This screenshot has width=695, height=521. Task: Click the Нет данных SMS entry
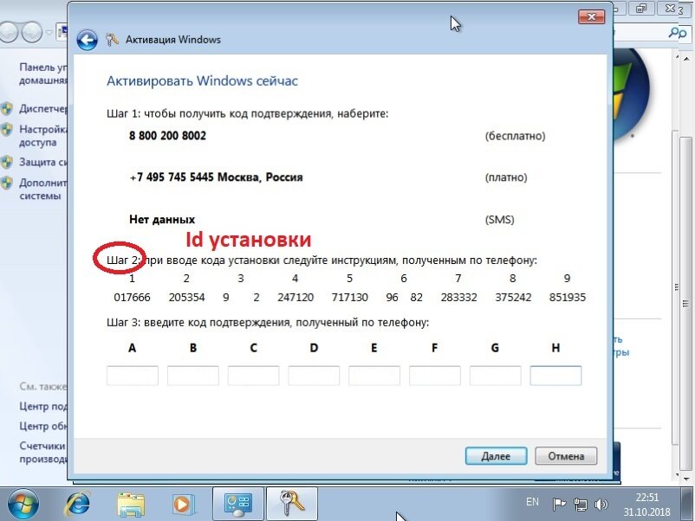point(162,220)
